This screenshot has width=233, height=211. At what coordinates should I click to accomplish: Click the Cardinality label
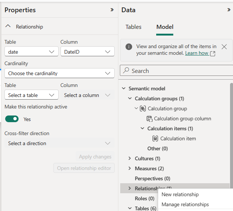click(16, 63)
